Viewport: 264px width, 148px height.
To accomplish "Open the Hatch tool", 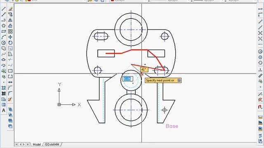I will (4, 88).
